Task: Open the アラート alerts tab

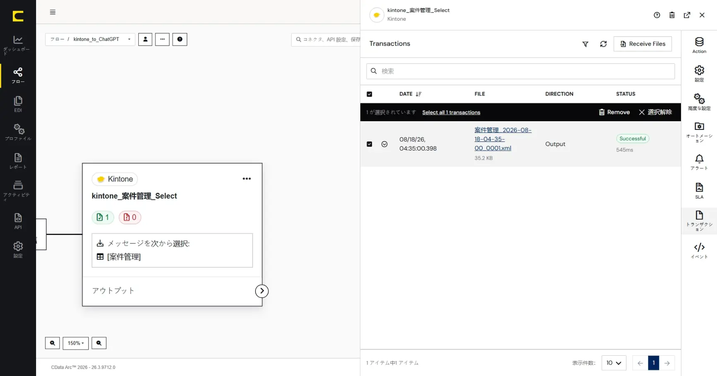Action: (x=699, y=162)
